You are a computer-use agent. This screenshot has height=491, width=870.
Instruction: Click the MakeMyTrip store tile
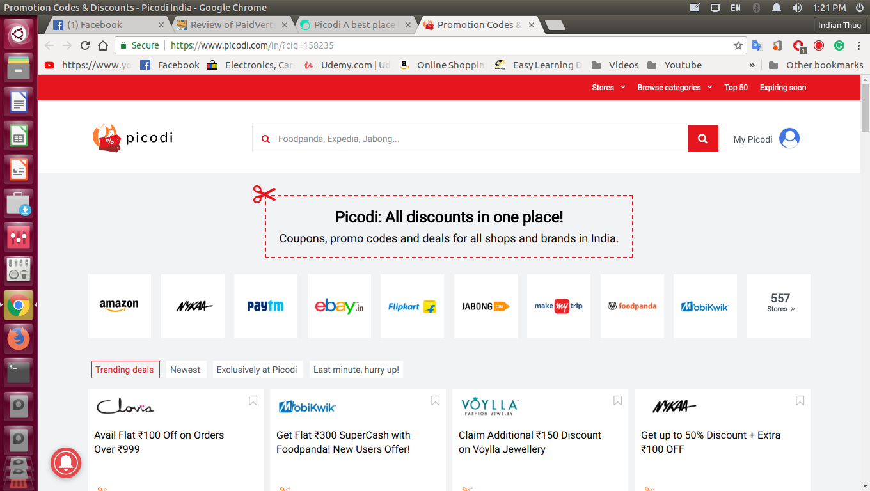pos(558,306)
